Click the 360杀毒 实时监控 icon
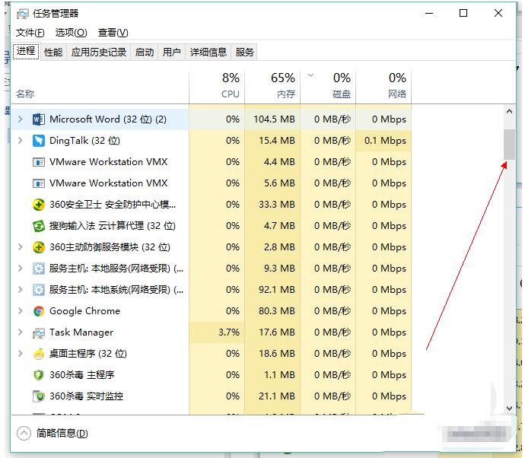 [39, 396]
